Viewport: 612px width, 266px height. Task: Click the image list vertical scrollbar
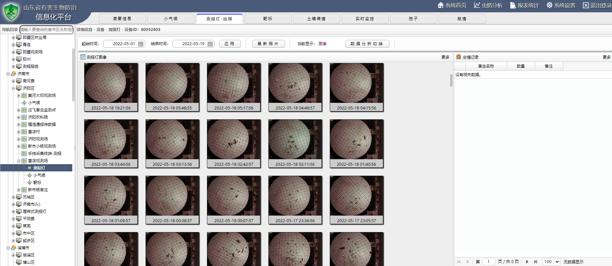click(451, 80)
